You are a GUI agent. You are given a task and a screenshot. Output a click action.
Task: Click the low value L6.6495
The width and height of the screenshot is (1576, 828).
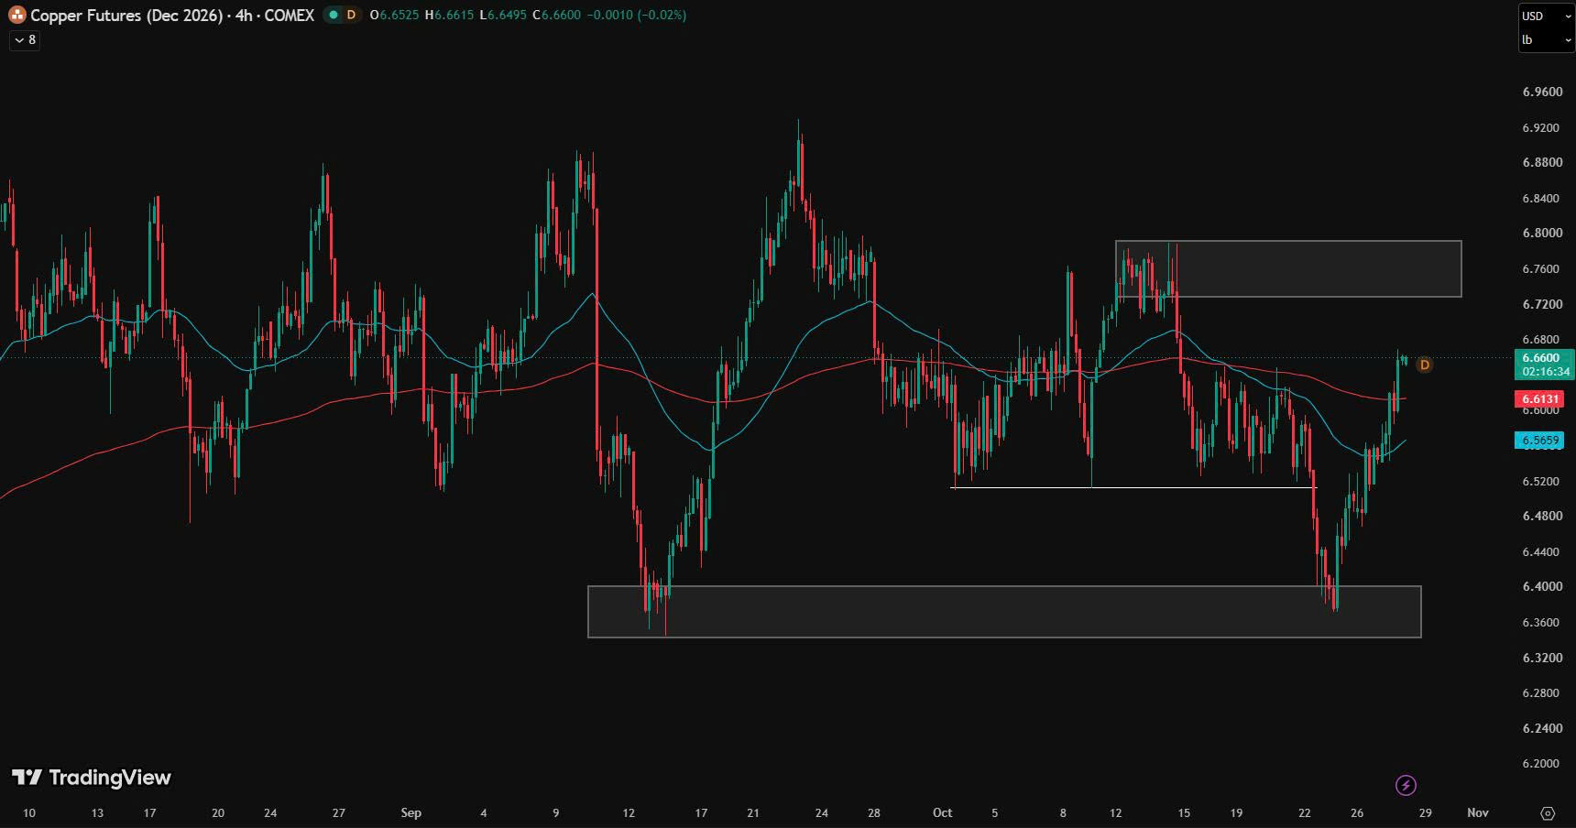pyautogui.click(x=503, y=16)
